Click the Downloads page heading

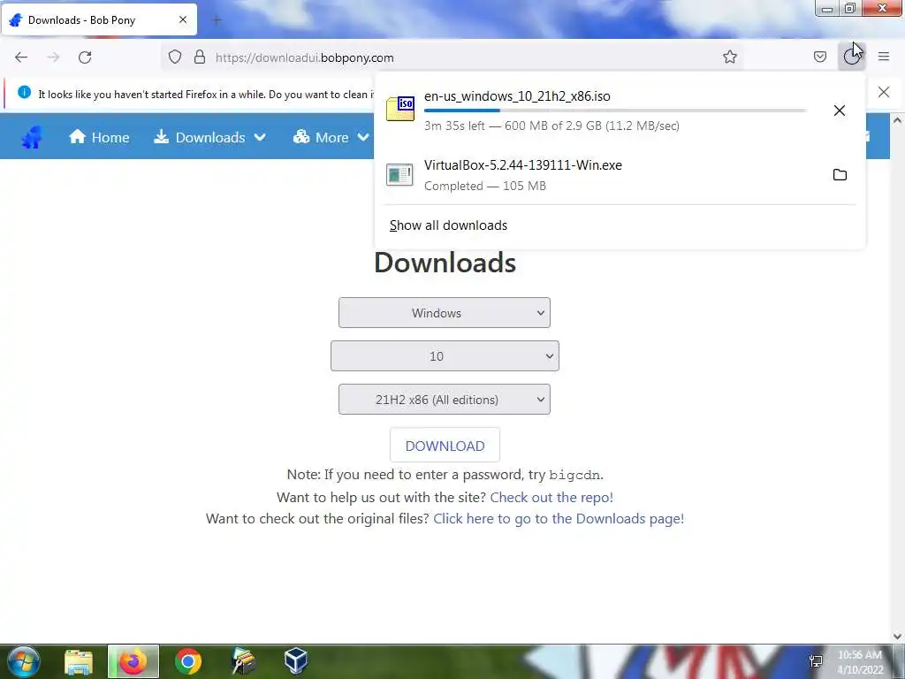pos(445,263)
